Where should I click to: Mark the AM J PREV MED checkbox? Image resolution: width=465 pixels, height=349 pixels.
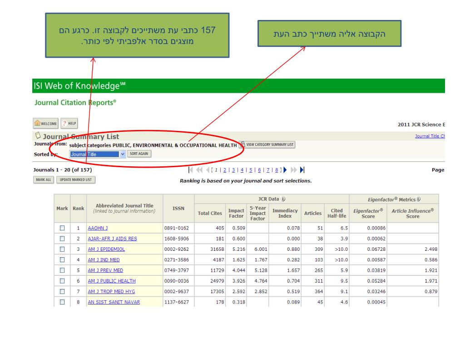[x=62, y=270]
